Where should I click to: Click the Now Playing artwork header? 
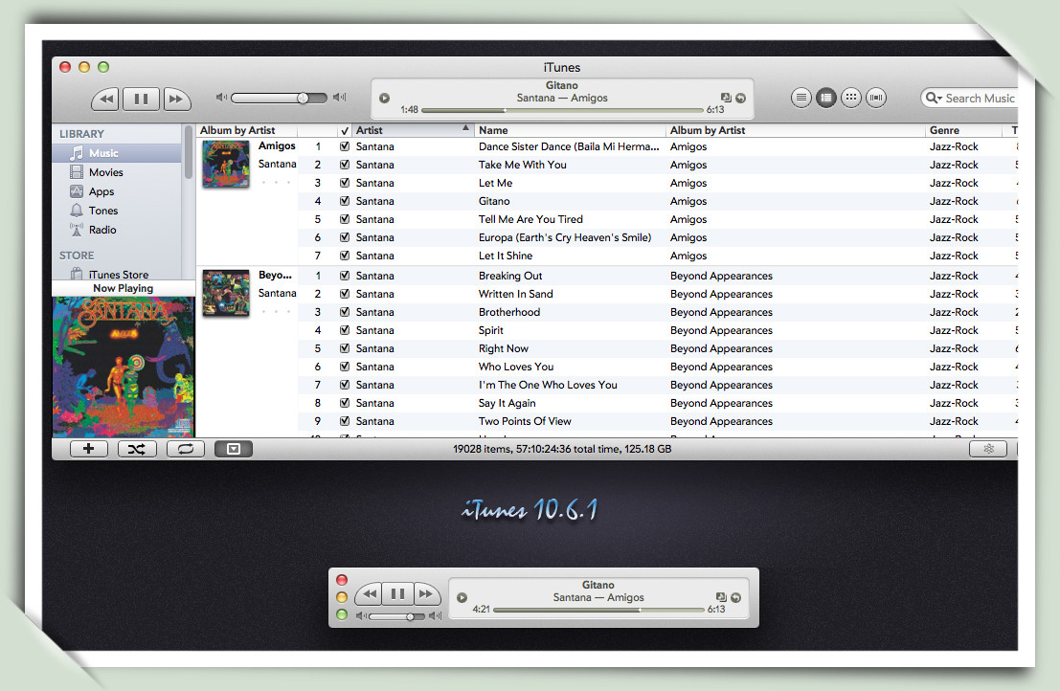coord(123,288)
